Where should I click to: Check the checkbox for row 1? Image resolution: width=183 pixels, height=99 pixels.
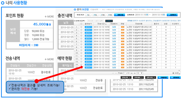[x=81, y=27]
